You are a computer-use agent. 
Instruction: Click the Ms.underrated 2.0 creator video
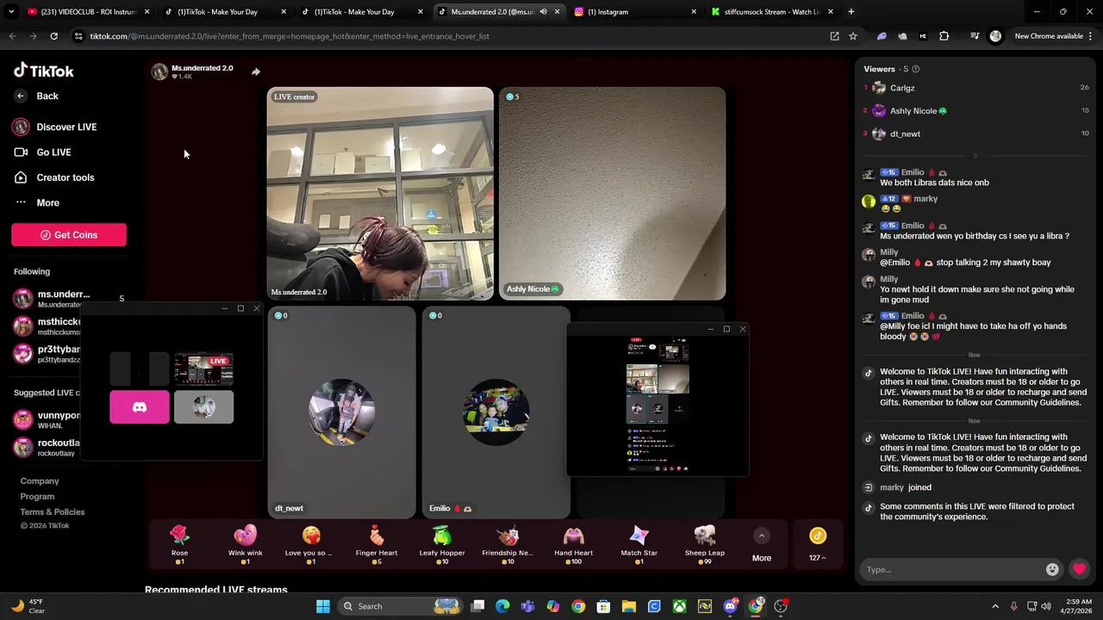(380, 194)
